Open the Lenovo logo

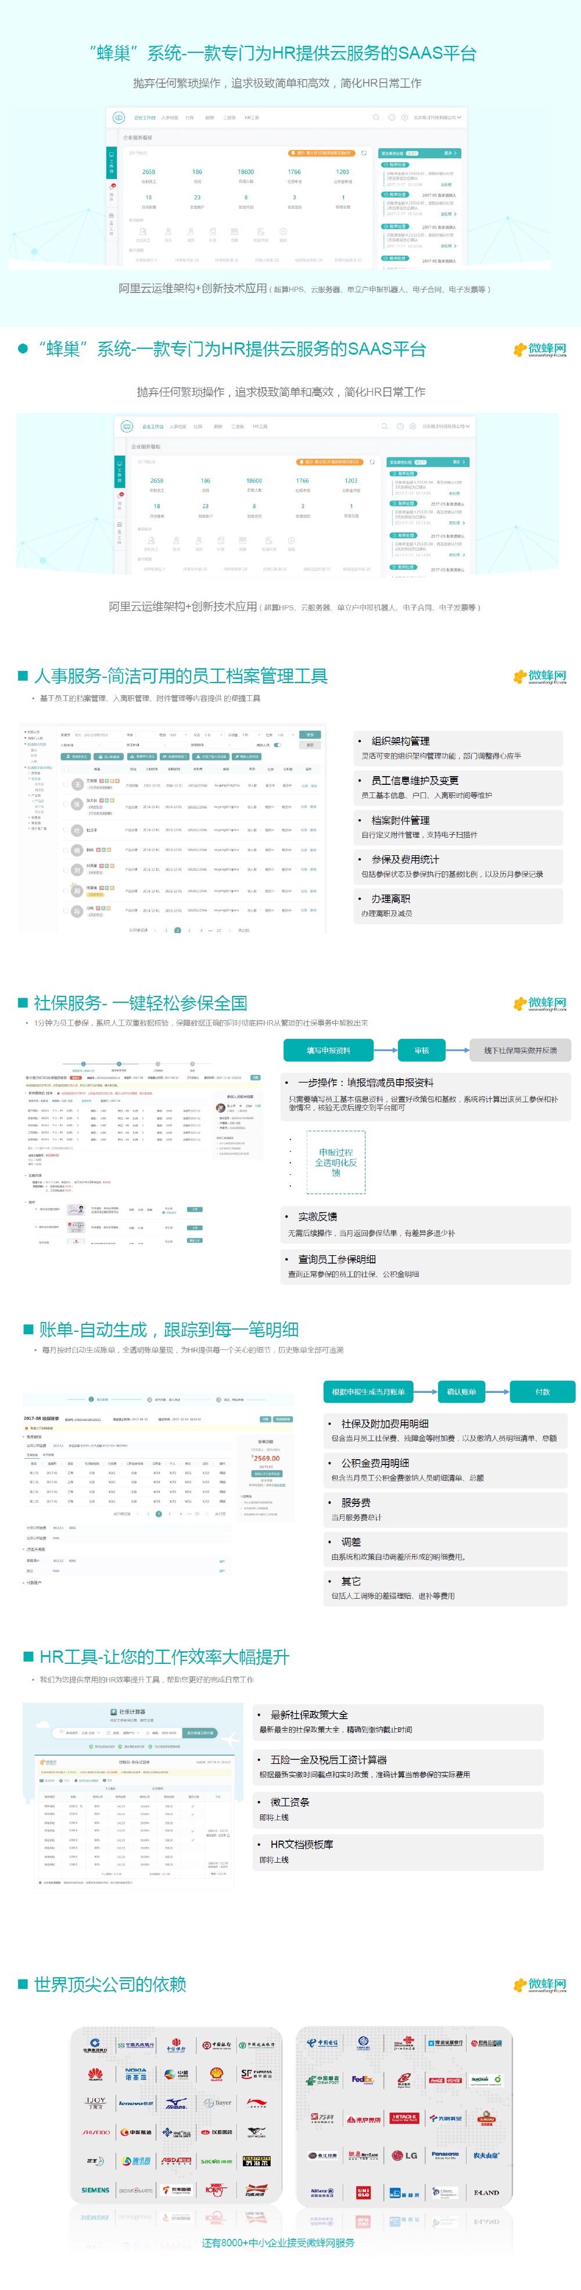(x=135, y=2103)
